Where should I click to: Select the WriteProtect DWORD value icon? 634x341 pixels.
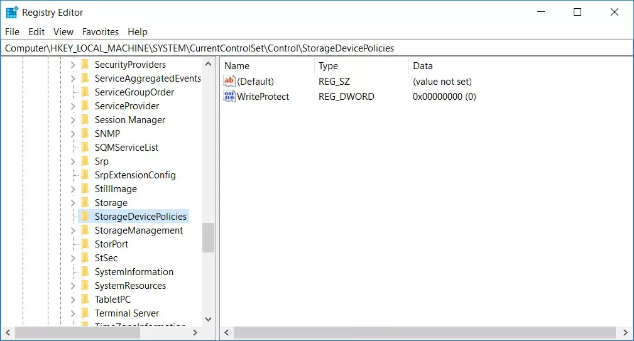click(229, 96)
